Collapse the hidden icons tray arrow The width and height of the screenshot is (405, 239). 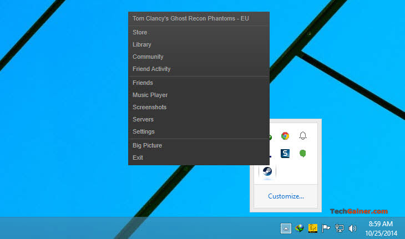coord(285,228)
